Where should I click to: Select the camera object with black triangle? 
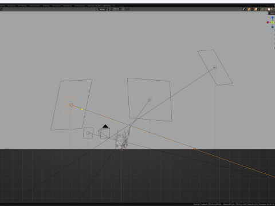point(104,132)
